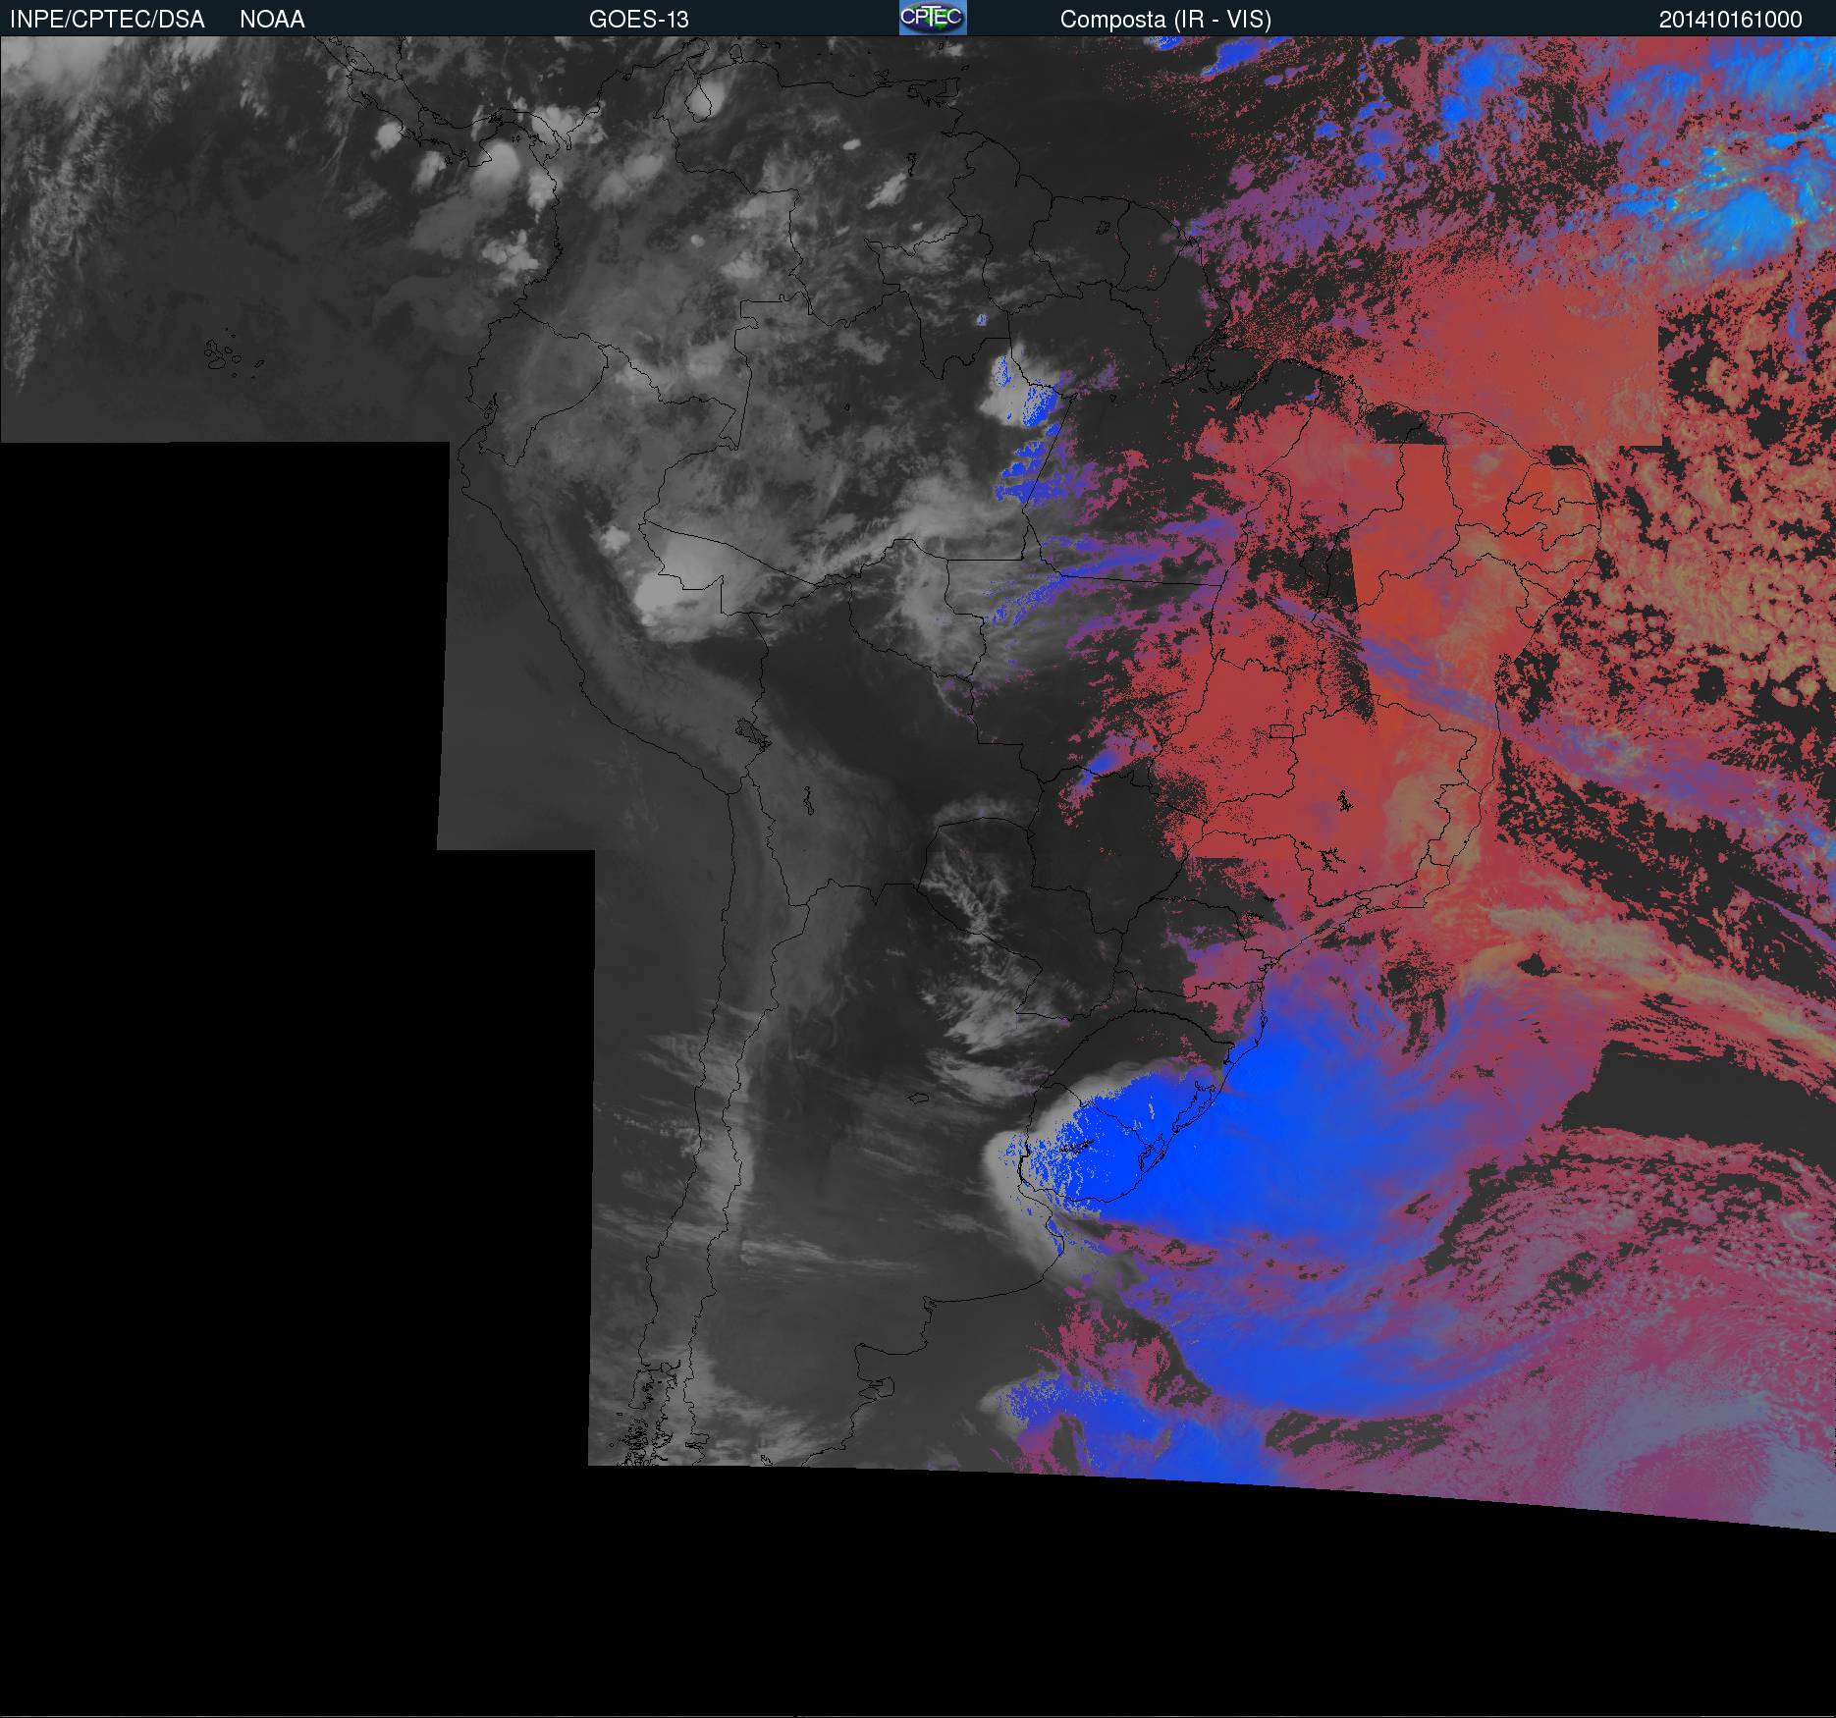Click the 201410161000 timestamp
Image resolution: width=1836 pixels, height=1718 pixels.
(x=1730, y=20)
